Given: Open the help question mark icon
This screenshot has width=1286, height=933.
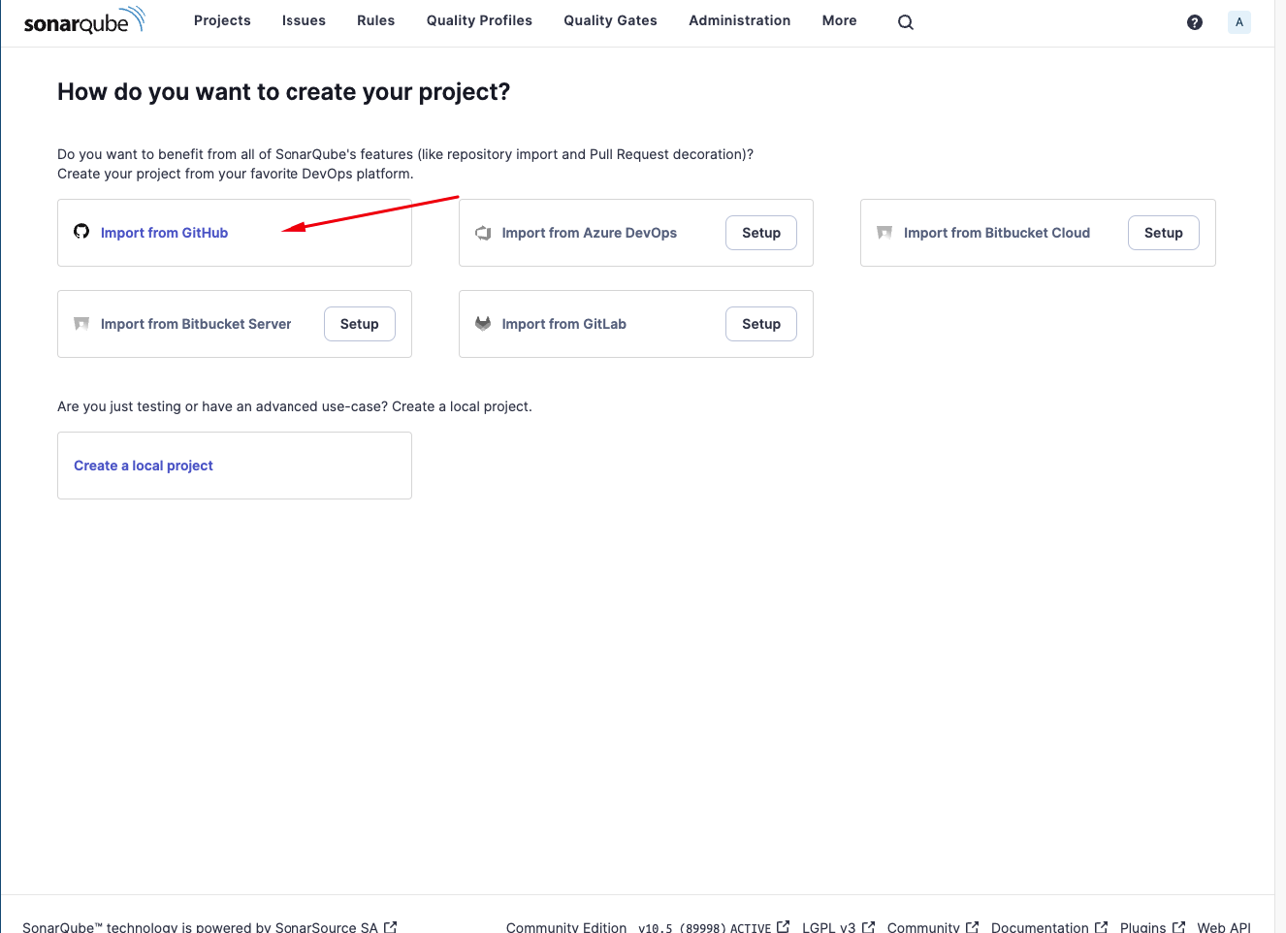Looking at the screenshot, I should [x=1195, y=22].
